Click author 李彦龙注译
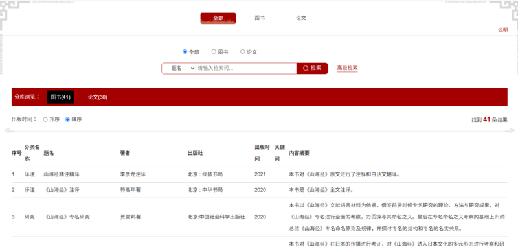518x247 pixels. (x=133, y=174)
